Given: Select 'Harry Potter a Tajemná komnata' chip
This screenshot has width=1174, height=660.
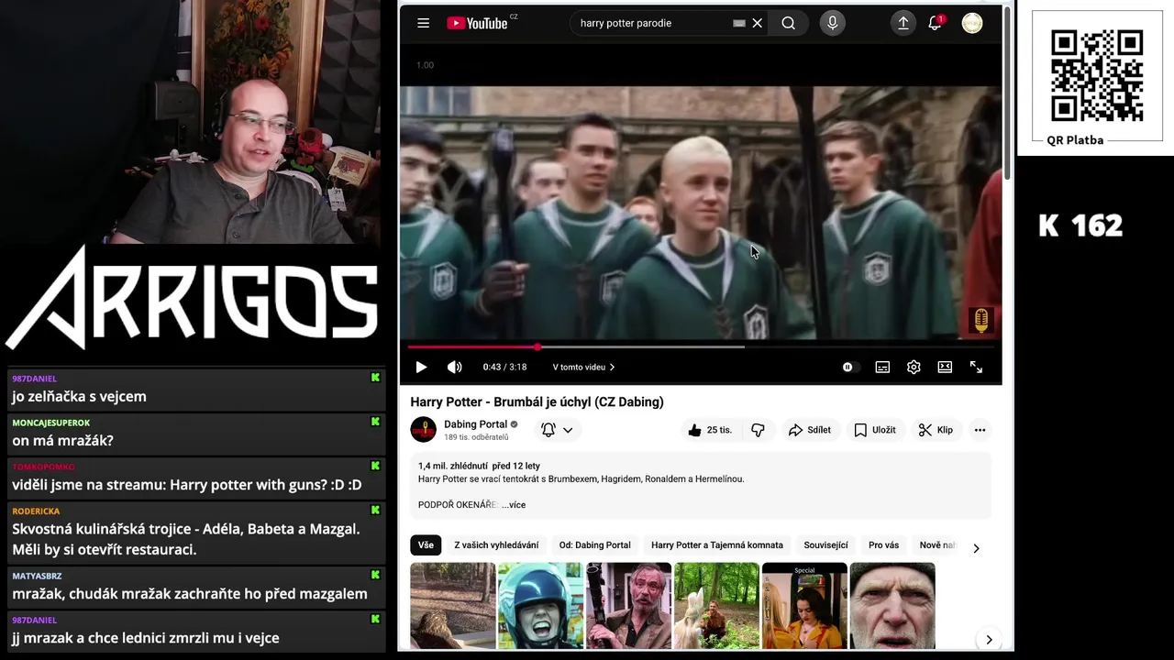Looking at the screenshot, I should 717,545.
